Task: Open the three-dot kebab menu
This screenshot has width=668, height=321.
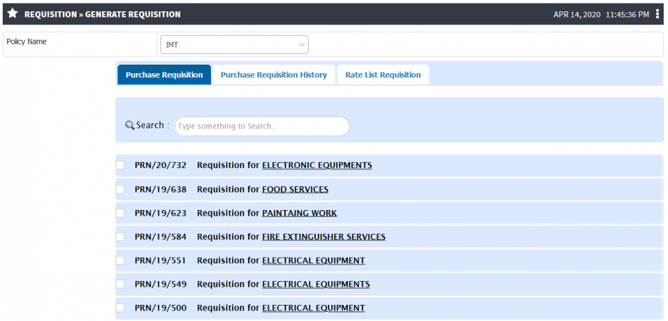Action: pos(657,14)
